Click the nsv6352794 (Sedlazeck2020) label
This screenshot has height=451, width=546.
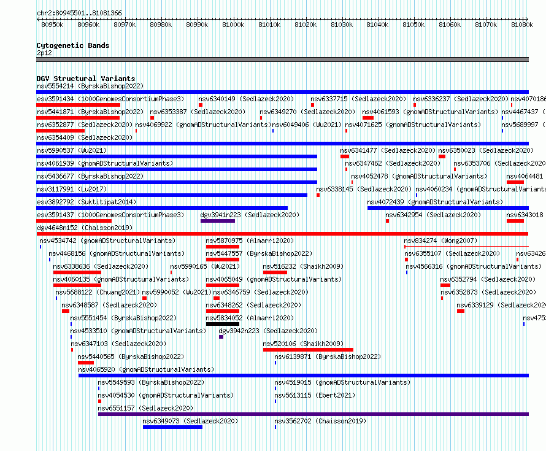coord(488,279)
